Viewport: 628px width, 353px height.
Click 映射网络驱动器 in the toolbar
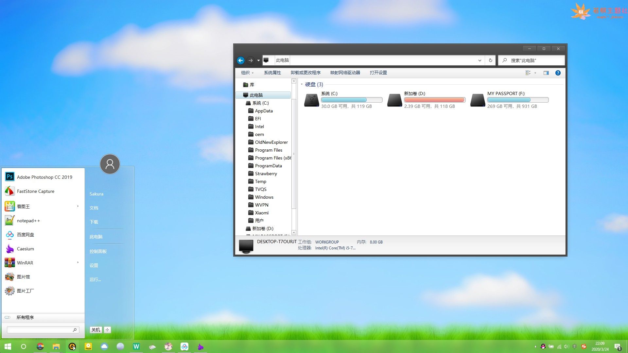[x=345, y=73]
